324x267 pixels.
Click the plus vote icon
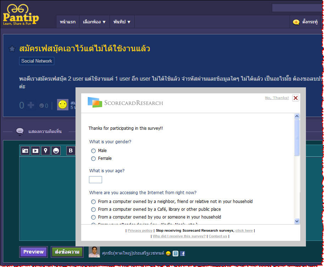click(31, 105)
